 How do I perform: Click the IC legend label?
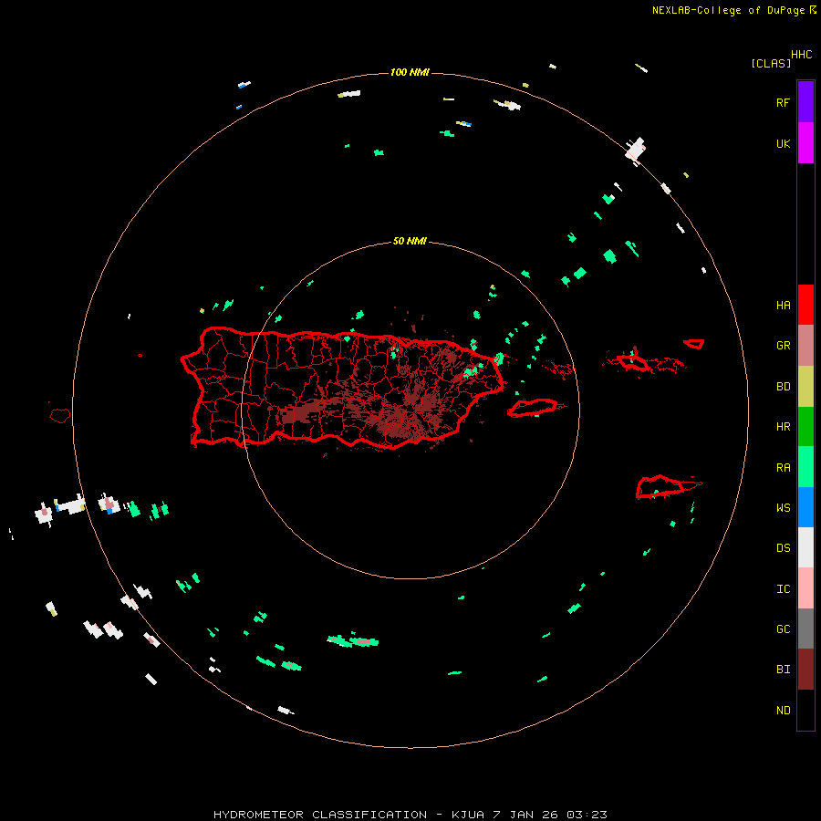pos(783,589)
